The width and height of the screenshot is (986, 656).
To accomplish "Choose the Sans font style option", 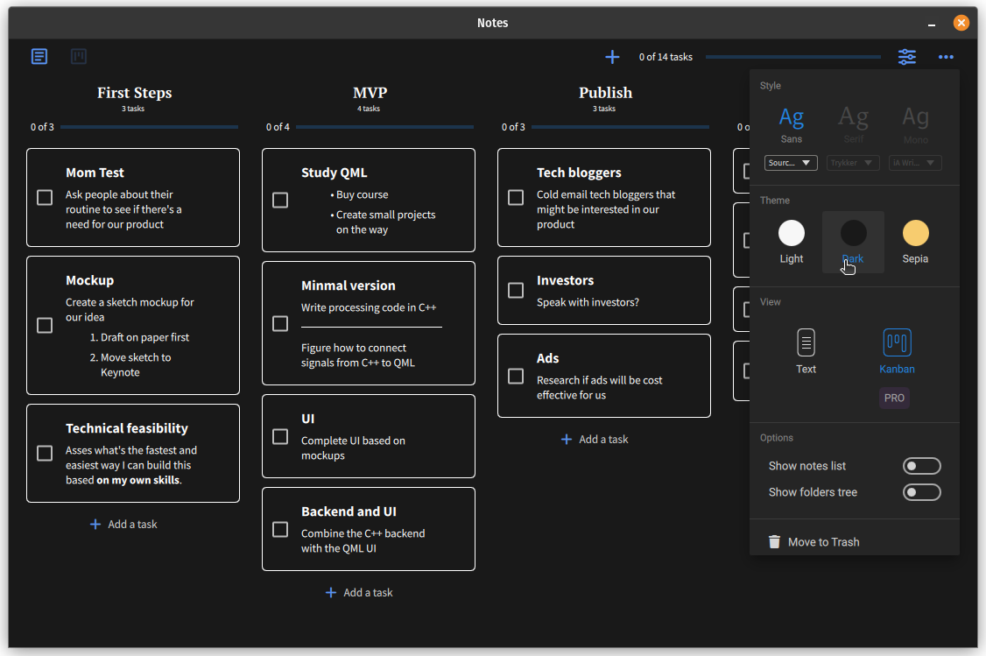I will pos(792,123).
